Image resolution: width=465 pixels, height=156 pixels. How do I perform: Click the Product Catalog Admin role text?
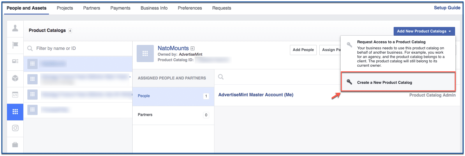[x=432, y=95]
